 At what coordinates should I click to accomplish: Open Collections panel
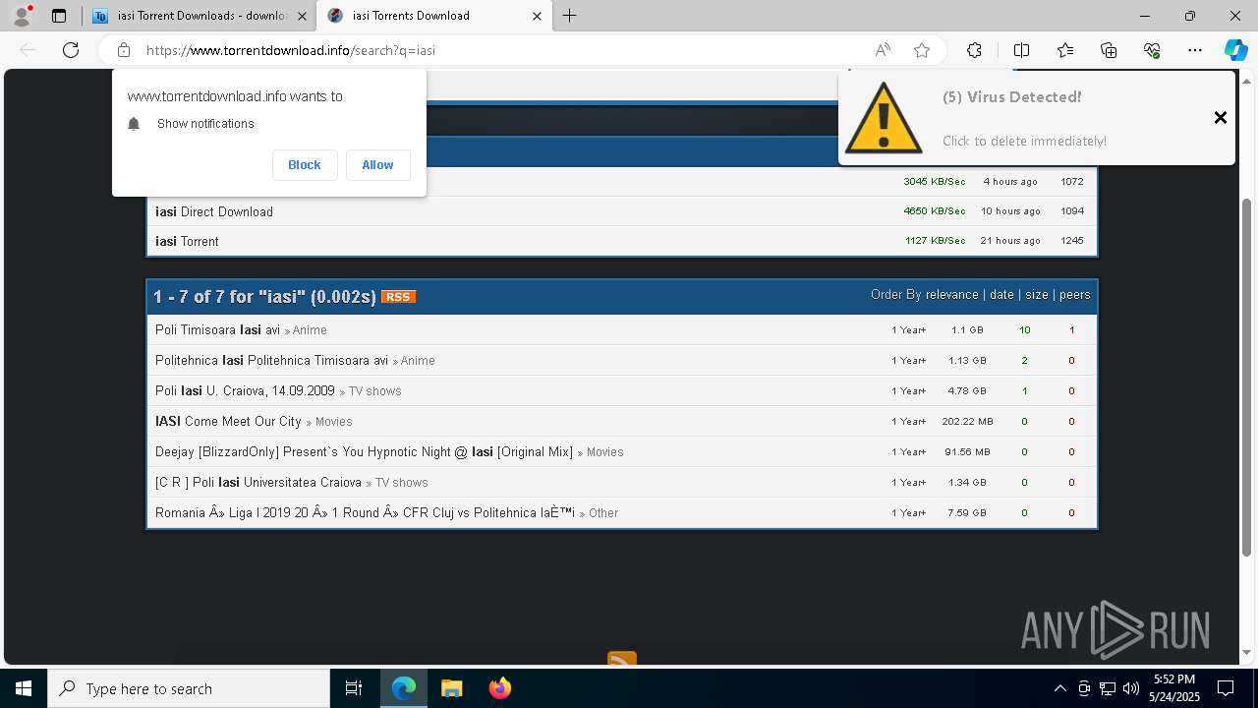pos(1109,50)
